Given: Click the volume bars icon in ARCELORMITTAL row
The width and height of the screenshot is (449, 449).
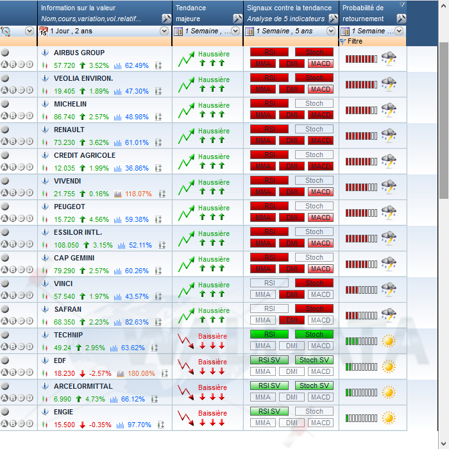Looking at the screenshot, I should click(x=114, y=399).
